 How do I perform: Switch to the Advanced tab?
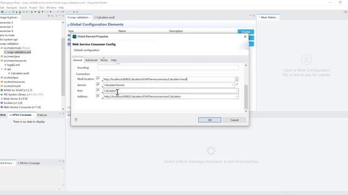point(91,60)
